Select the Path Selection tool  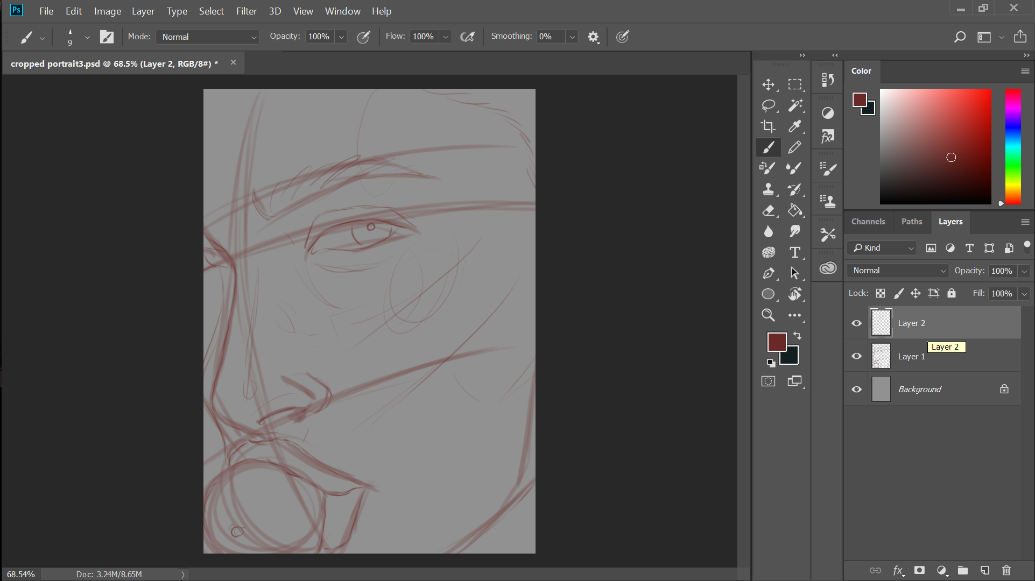pos(794,273)
